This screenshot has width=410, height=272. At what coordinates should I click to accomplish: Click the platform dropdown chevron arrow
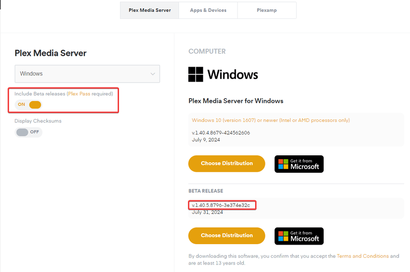tap(153, 74)
